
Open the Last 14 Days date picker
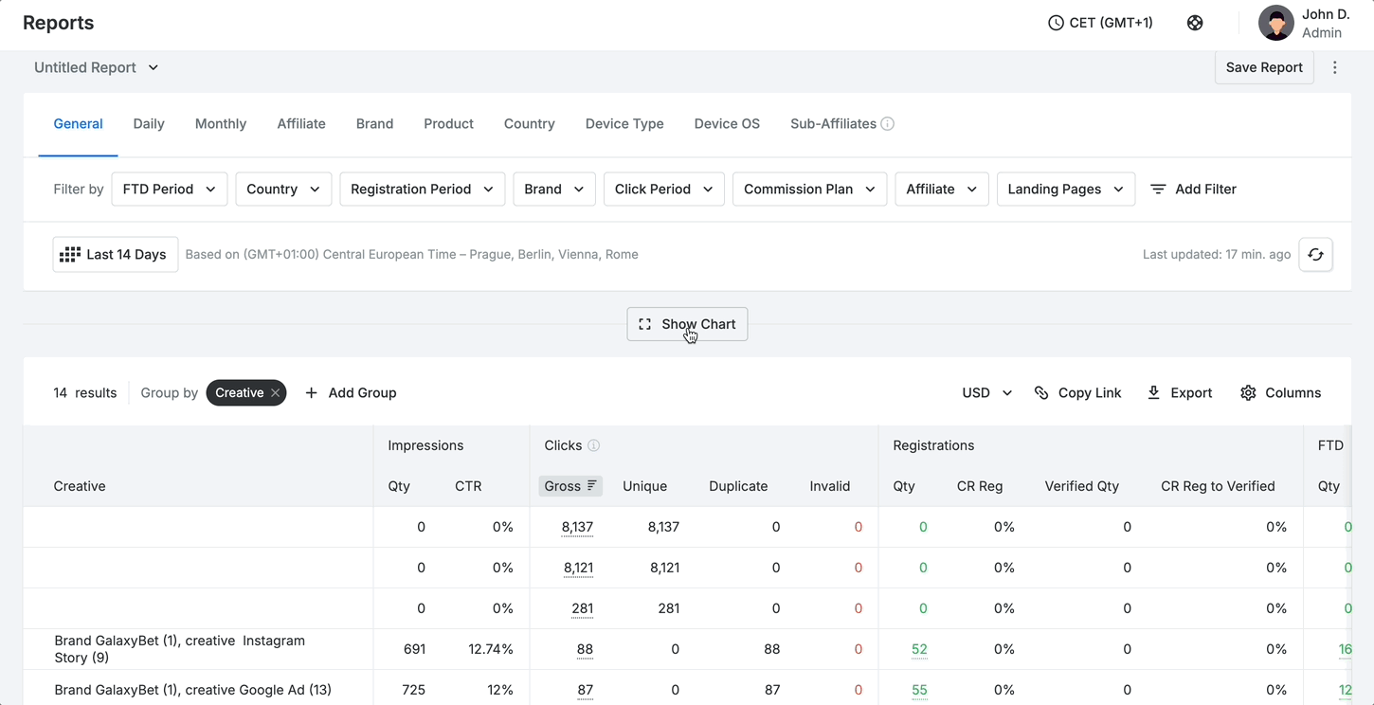pos(116,254)
